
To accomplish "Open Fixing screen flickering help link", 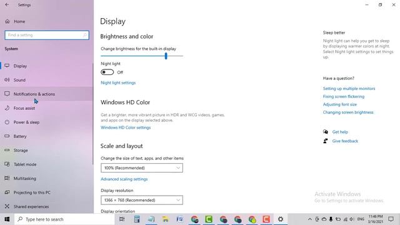I will 344,96.
